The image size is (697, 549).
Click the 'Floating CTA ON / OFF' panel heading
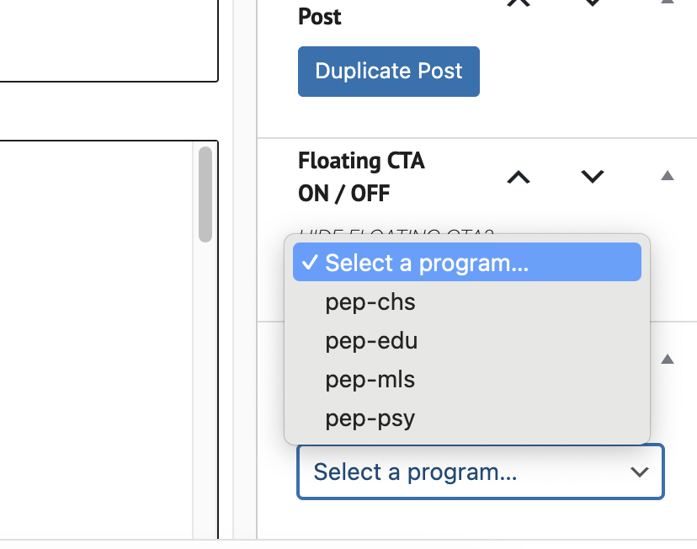[x=361, y=177]
